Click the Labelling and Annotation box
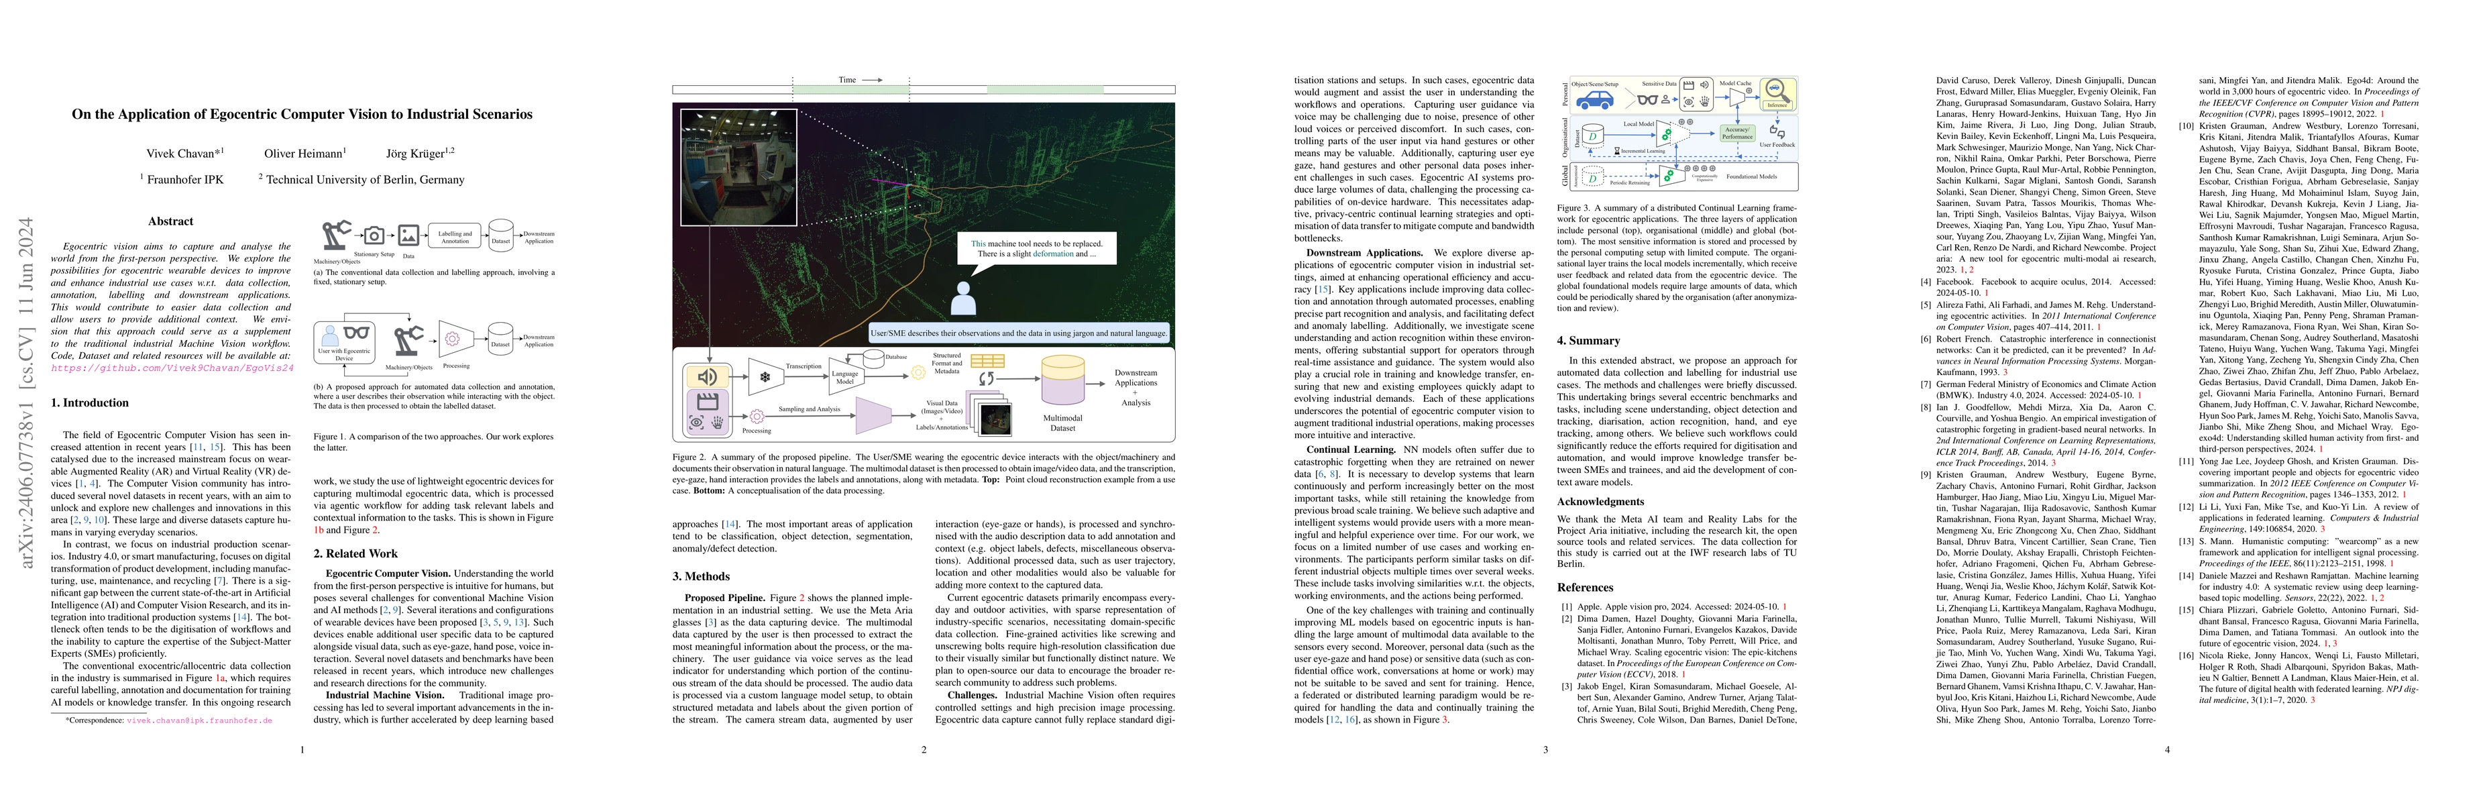This screenshot has height=805, width=2487. [x=455, y=235]
